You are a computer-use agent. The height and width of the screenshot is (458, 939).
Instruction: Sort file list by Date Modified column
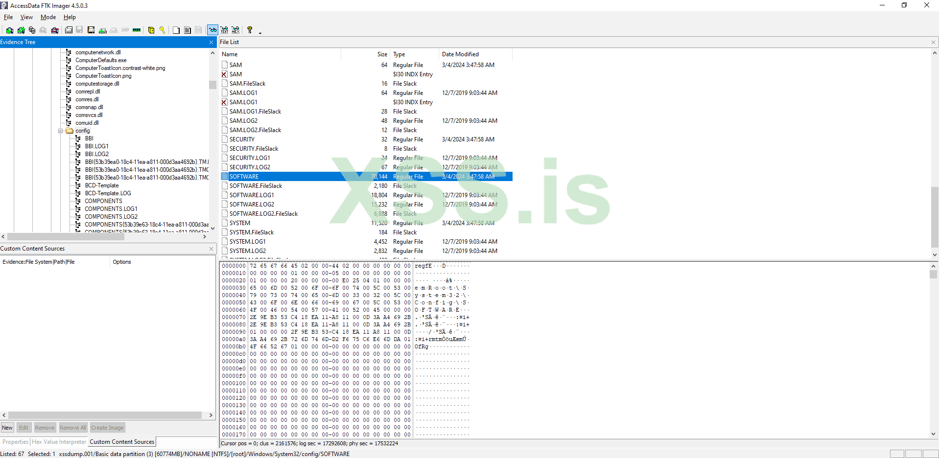point(476,54)
